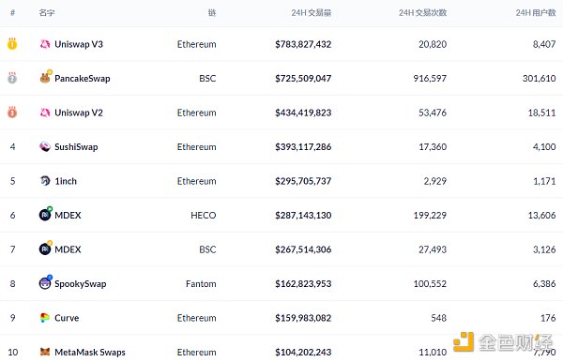563x362 pixels.
Task: Click the gold first-place medal badge
Action: click(x=12, y=44)
